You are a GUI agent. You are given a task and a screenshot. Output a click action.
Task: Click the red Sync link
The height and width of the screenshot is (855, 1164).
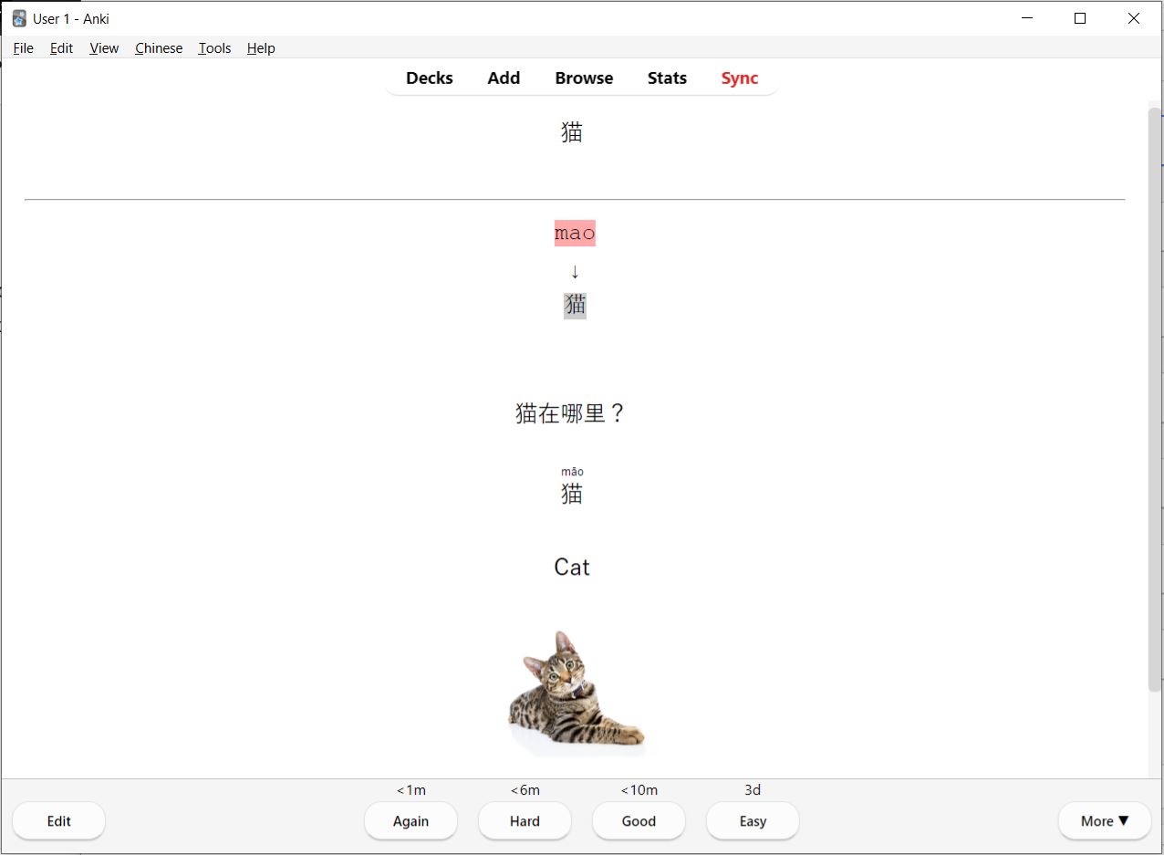click(740, 78)
